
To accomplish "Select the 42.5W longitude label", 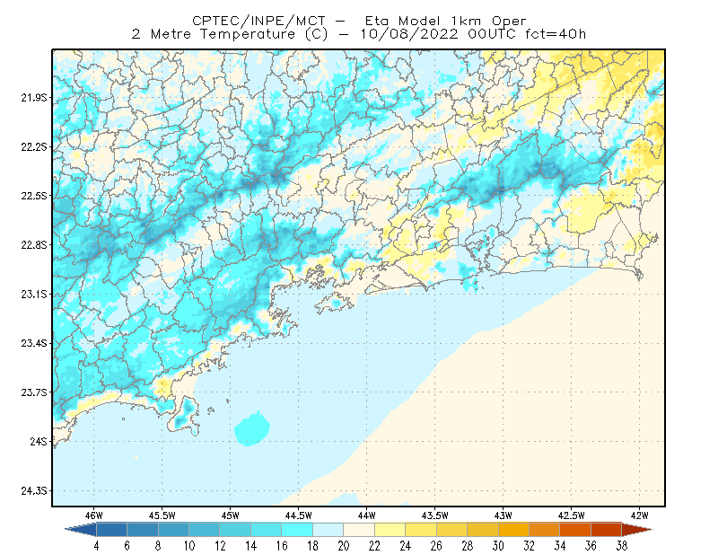I will 572,515.
